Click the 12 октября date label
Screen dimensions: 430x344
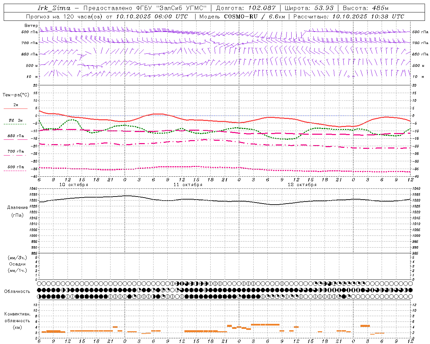point(302,184)
